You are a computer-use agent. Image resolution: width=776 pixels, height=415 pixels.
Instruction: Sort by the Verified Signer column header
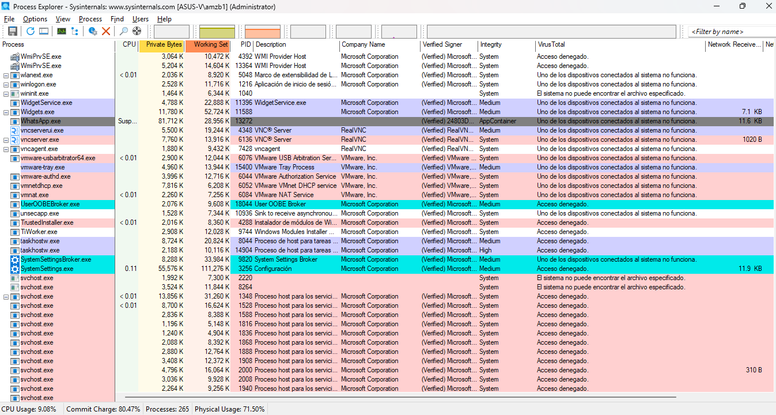pyautogui.click(x=449, y=44)
